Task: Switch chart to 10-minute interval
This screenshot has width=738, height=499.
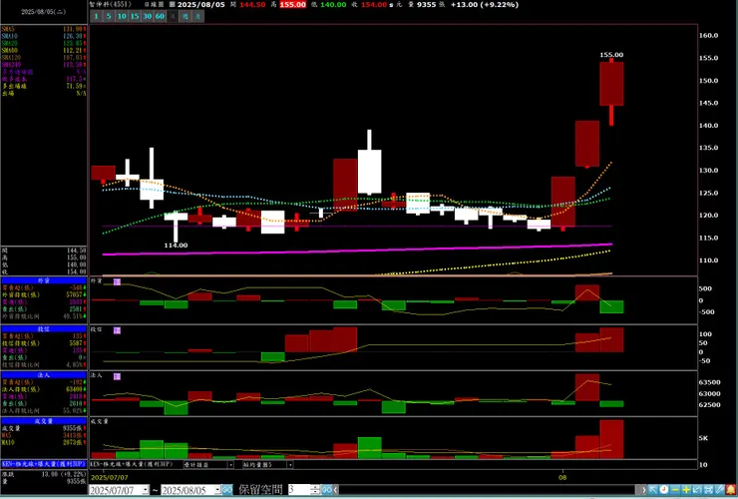Action: [x=122, y=17]
